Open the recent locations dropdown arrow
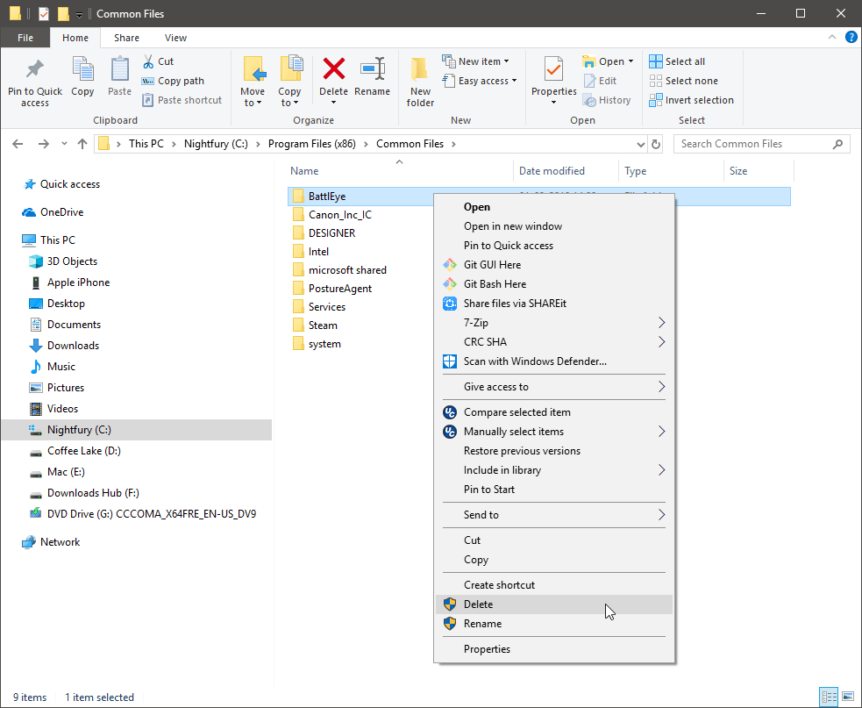862x708 pixels. pyautogui.click(x=64, y=144)
